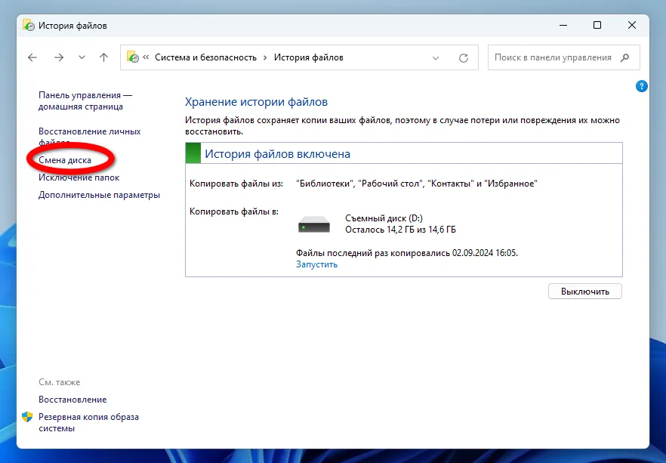Open Панель управления домашняя страница link
The image size is (666, 463).
coord(85,101)
